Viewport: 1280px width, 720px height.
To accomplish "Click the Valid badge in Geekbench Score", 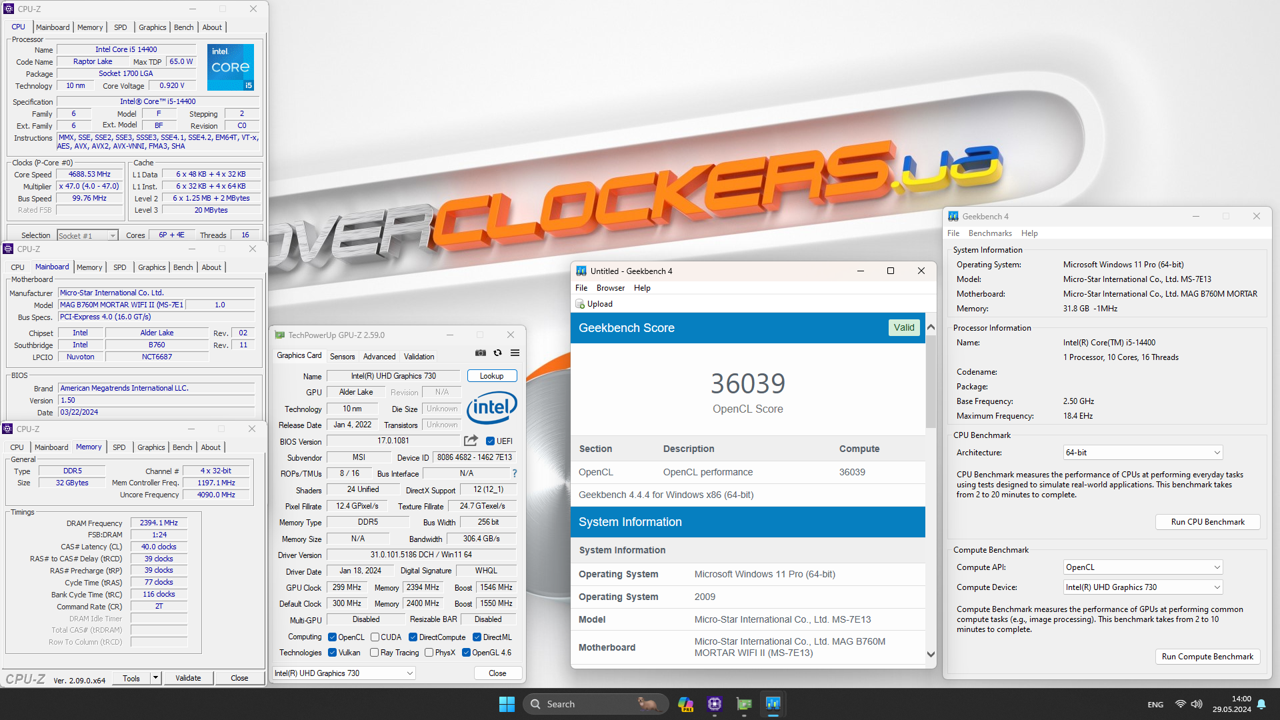I will click(x=904, y=327).
